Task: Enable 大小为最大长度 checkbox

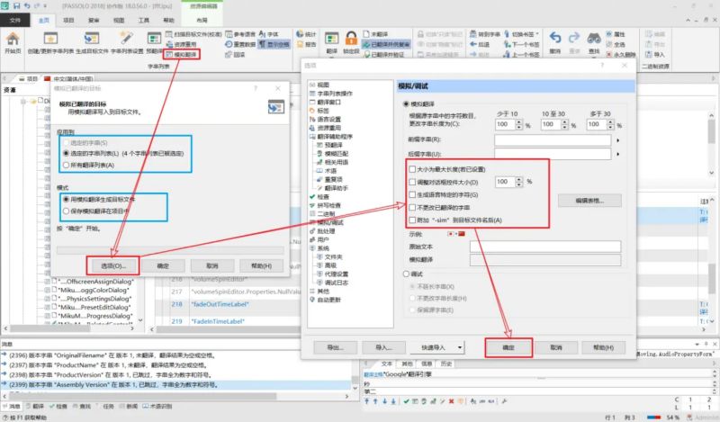Action: (412, 168)
